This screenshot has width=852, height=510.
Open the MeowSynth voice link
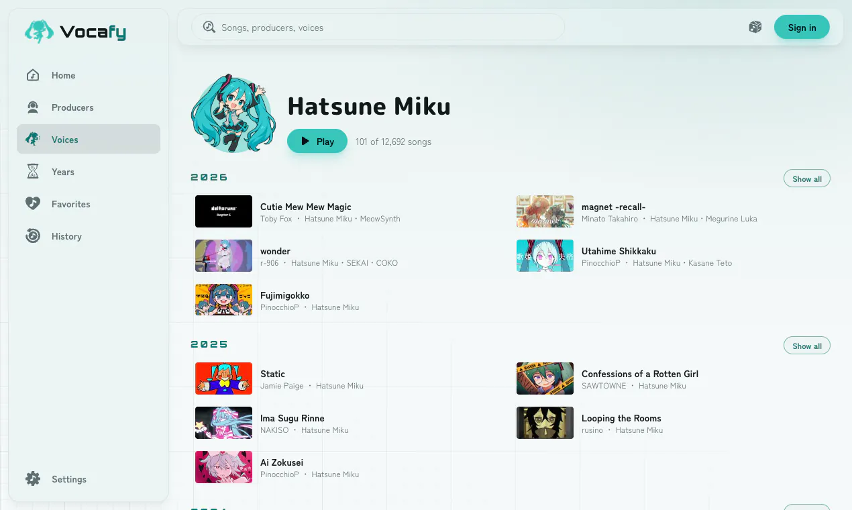click(x=380, y=219)
